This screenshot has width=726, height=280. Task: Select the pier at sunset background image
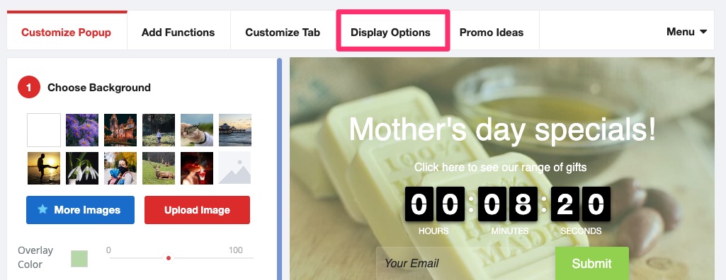(235, 130)
